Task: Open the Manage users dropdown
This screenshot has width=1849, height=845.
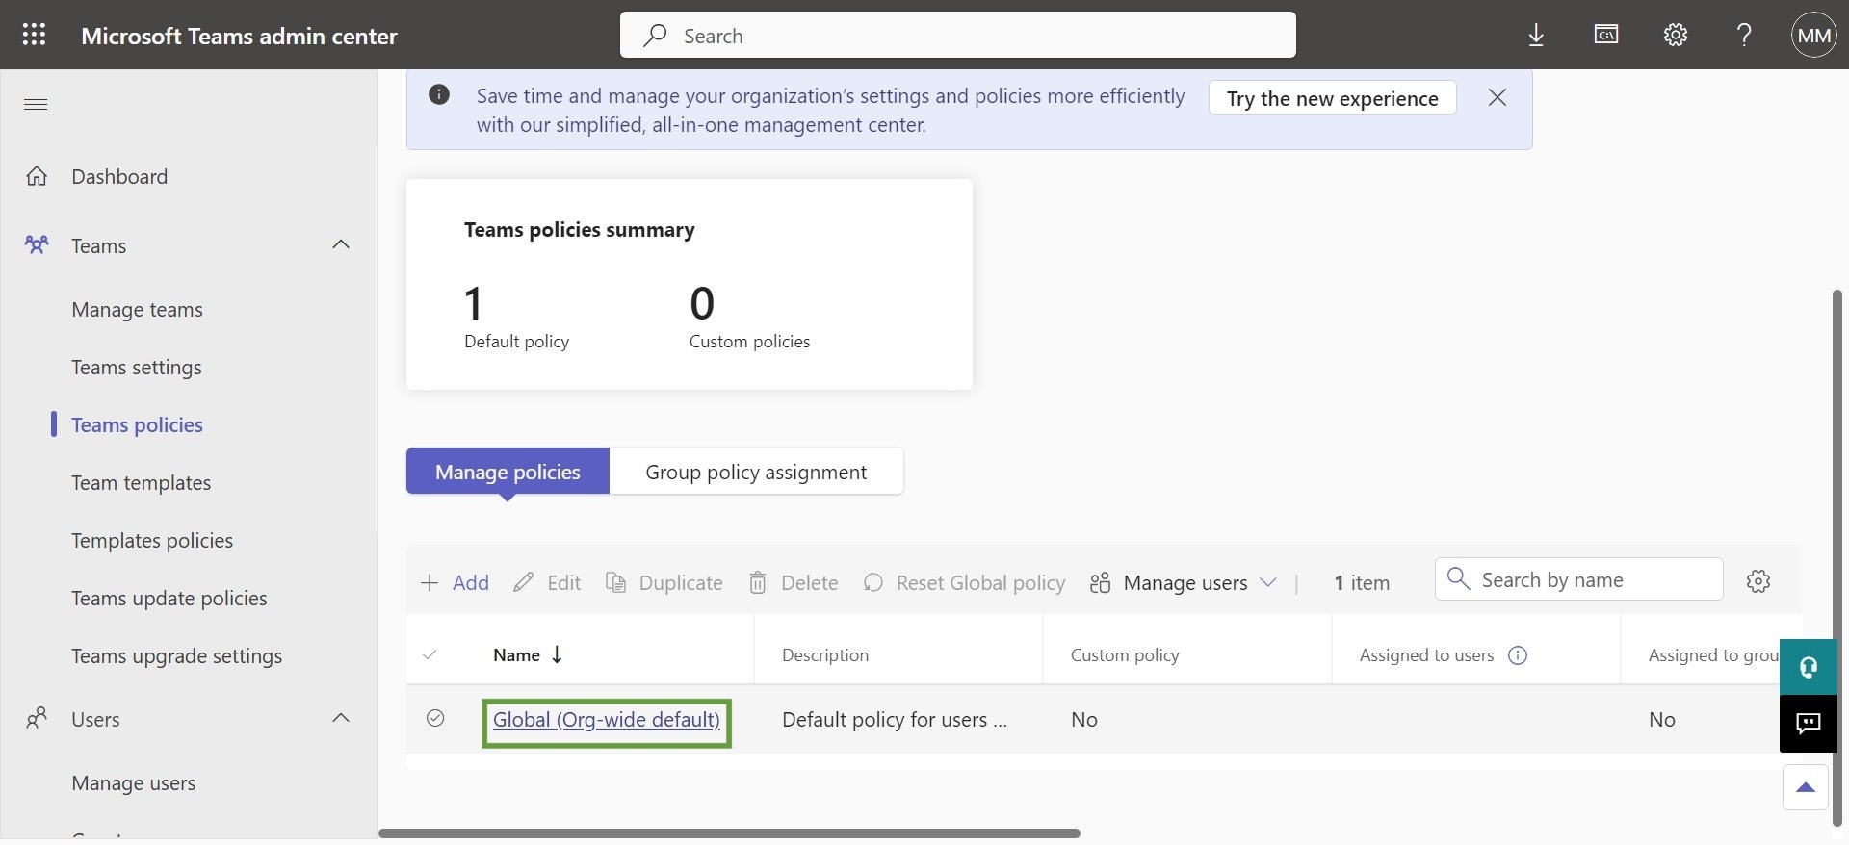Action: click(x=1183, y=582)
